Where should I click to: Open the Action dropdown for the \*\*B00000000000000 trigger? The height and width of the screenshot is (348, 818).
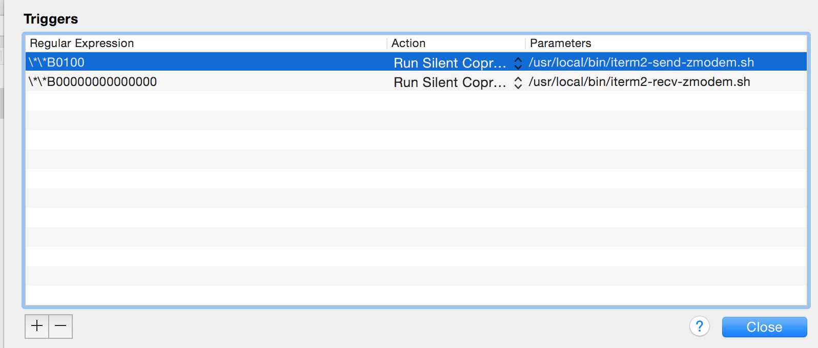(x=449, y=82)
